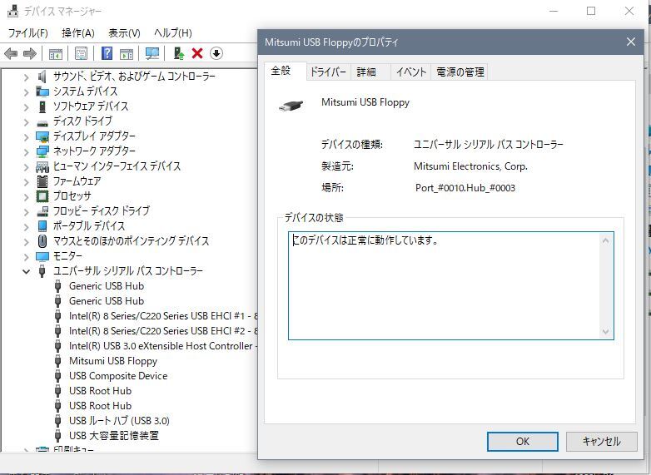
Task: Open the 操作(A) menu
Action: tap(78, 32)
